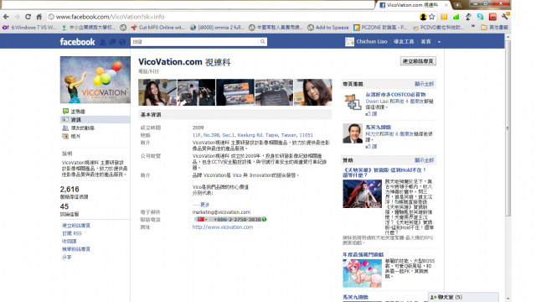Open the country flag dropdown by phone
Screen dimensions: 536x302
tap(202, 220)
